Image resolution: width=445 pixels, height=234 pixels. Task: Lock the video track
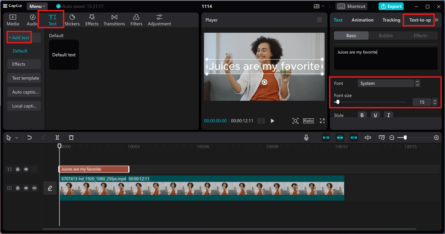[18, 188]
